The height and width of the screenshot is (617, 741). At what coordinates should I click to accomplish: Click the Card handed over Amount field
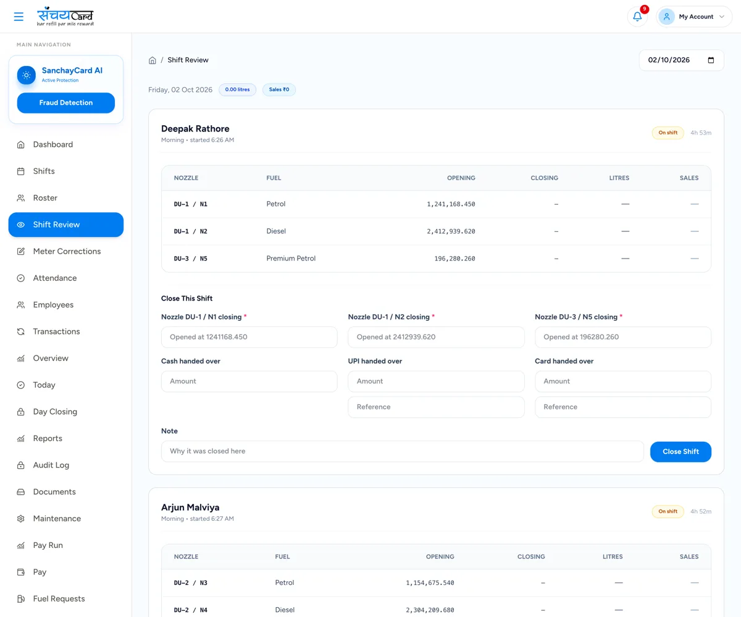pyautogui.click(x=623, y=381)
